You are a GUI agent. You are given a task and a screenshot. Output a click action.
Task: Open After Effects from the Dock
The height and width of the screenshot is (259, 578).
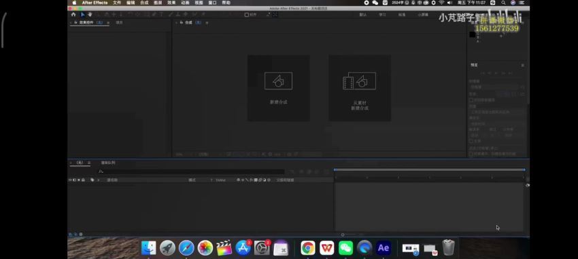384,248
